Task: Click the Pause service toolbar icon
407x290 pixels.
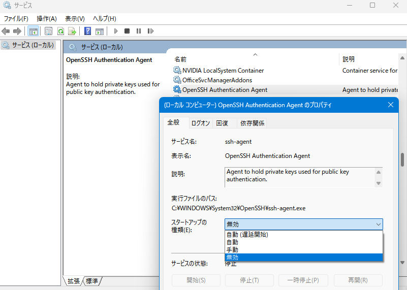Action: point(139,31)
